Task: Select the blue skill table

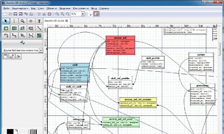Action: (x=75, y=73)
